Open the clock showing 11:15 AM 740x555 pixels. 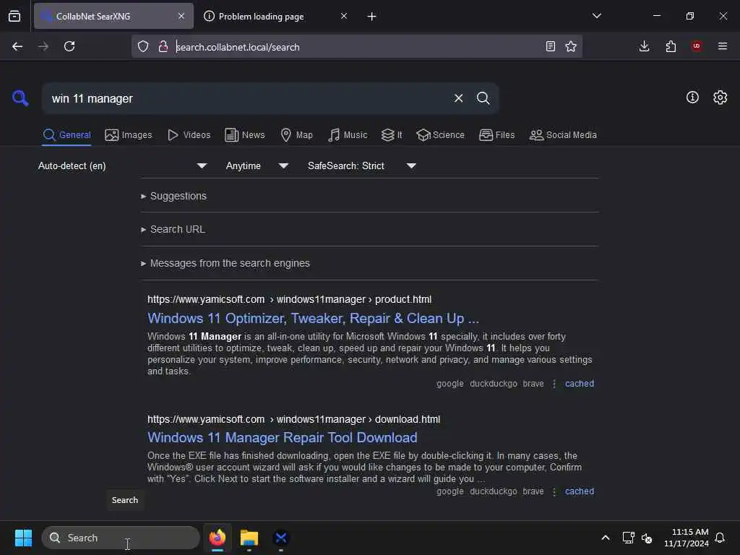click(686, 538)
